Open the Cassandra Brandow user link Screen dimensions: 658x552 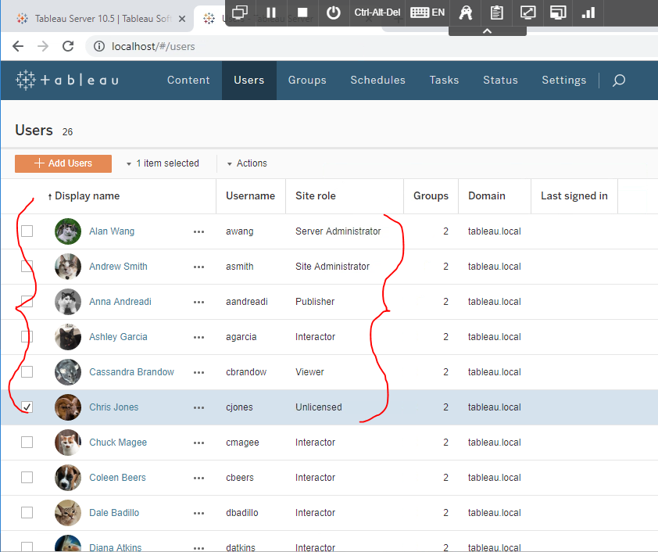click(131, 372)
